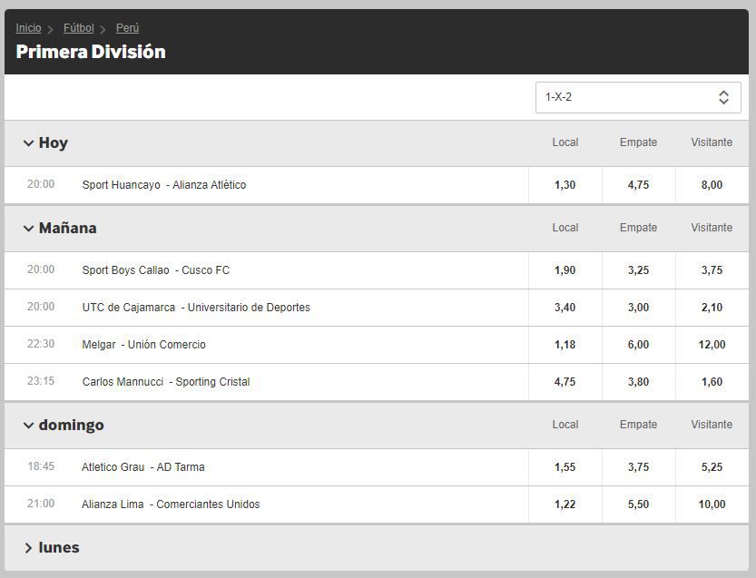Select Sporting Cristal visitor odds 1,60
Viewport: 756px width, 578px height.
pyautogui.click(x=712, y=382)
